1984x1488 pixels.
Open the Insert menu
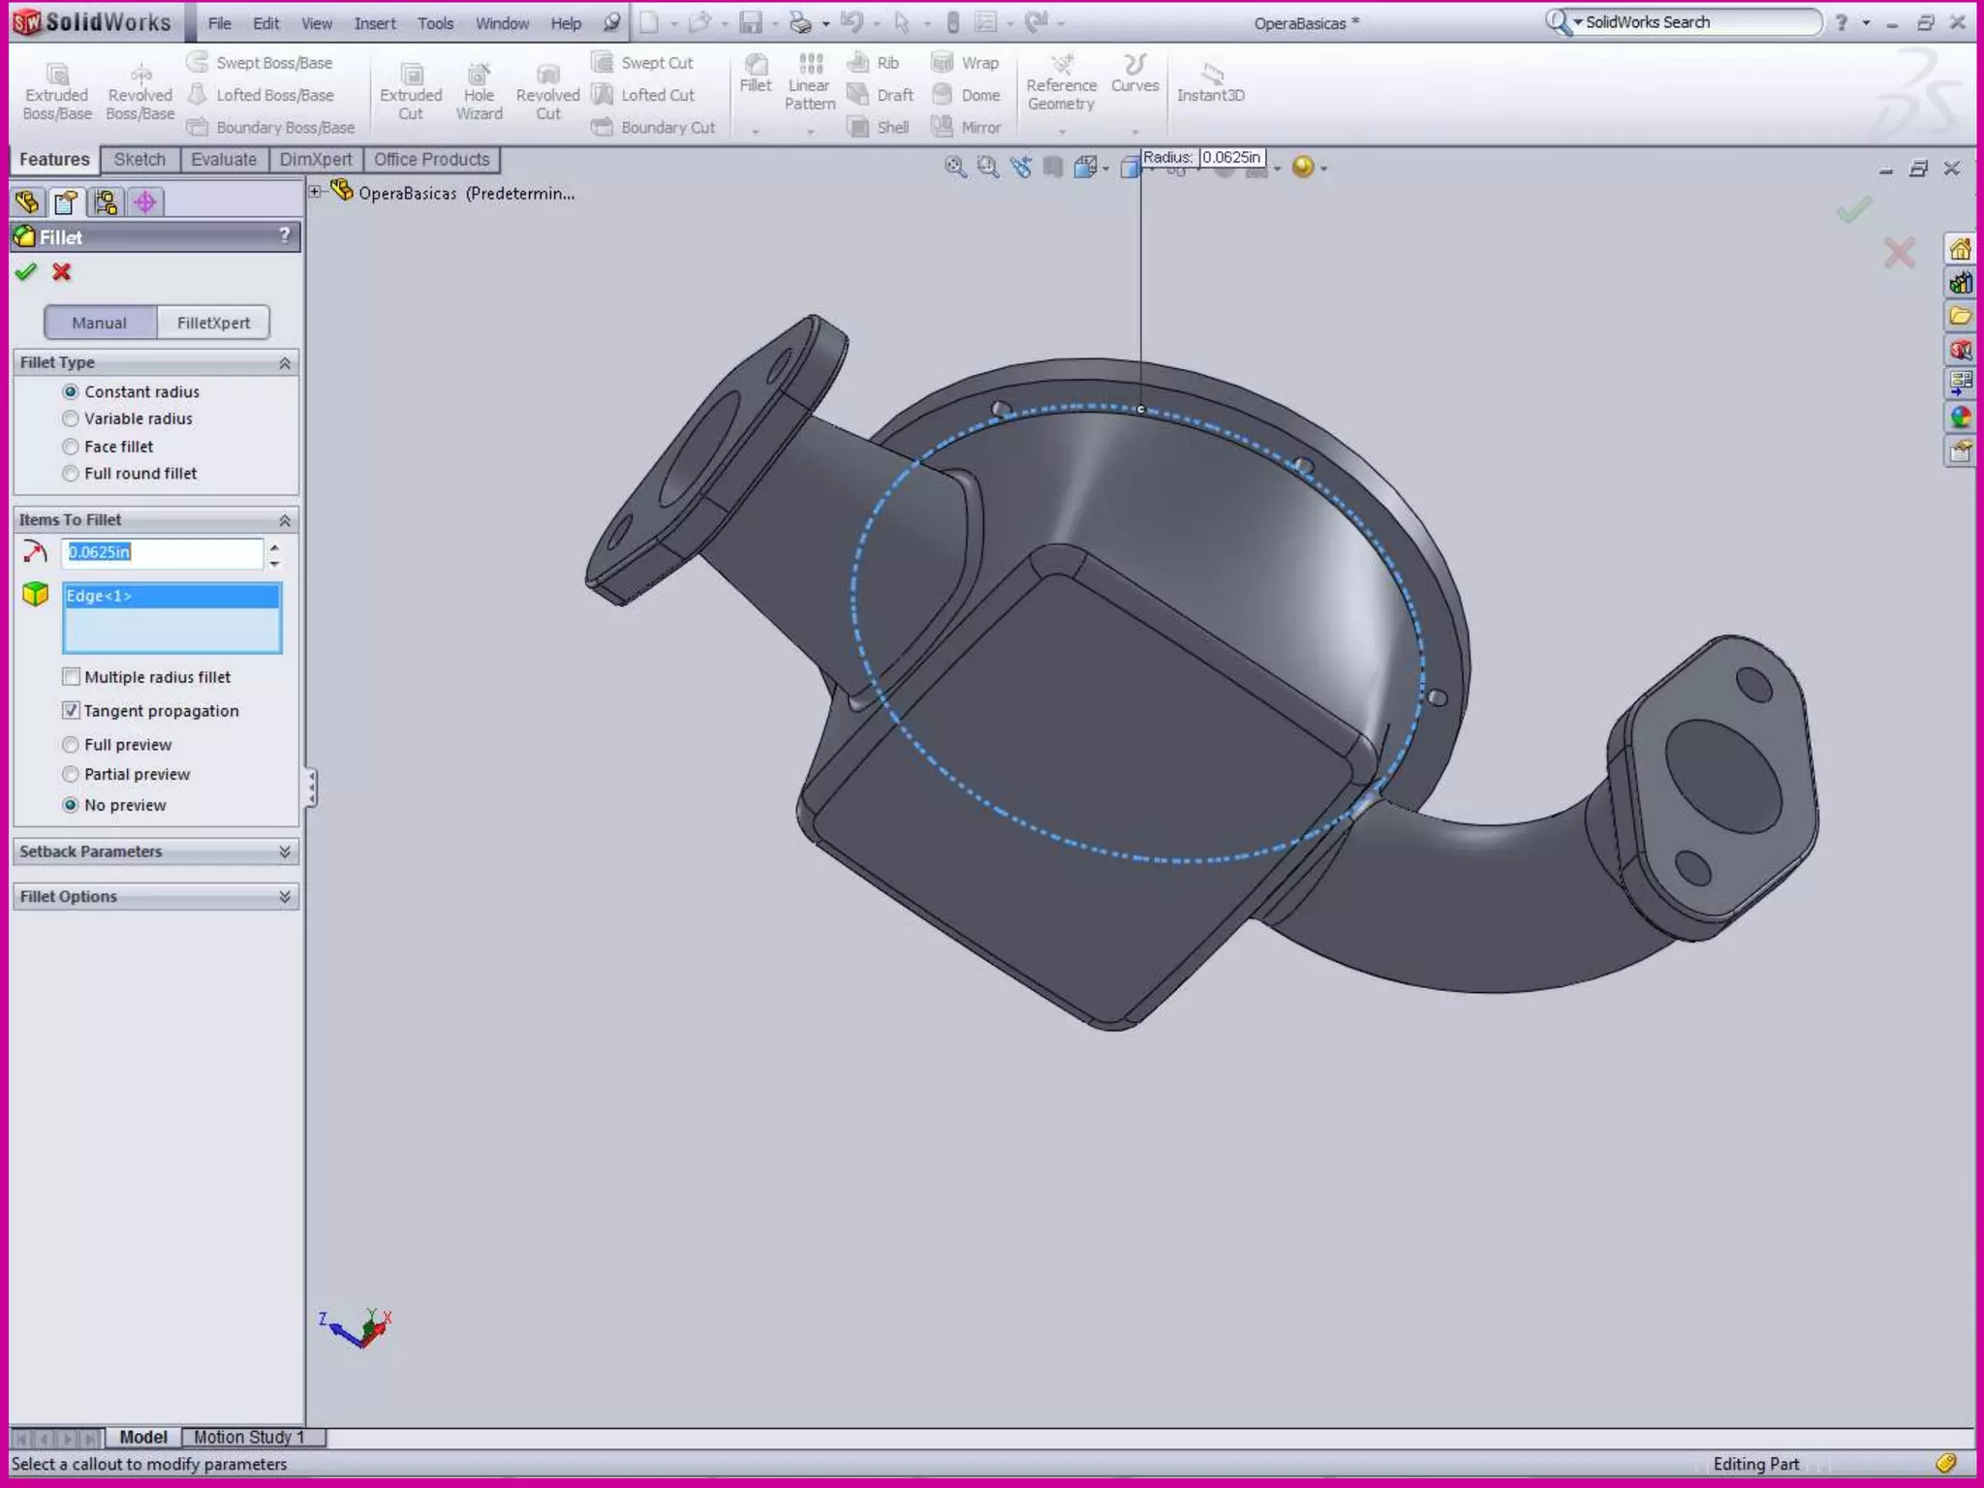[x=375, y=23]
